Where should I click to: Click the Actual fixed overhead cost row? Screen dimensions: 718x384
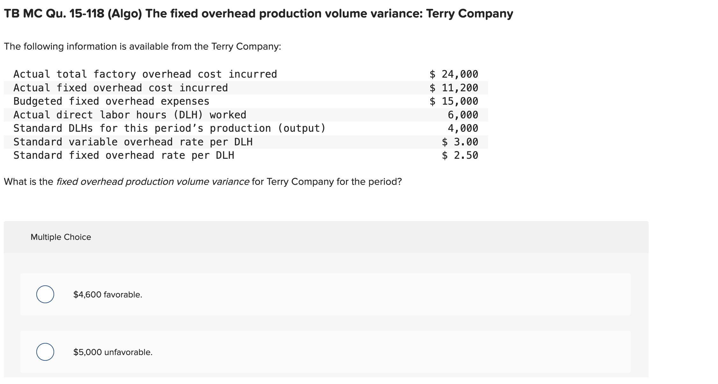120,87
